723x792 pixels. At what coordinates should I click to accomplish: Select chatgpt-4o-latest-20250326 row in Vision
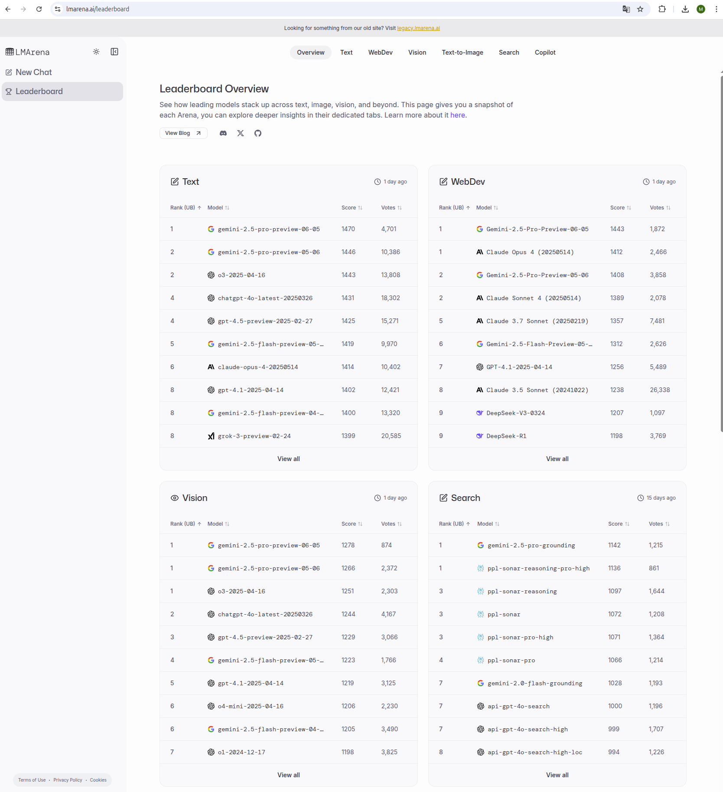[x=289, y=614]
